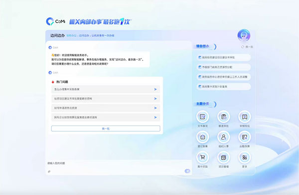Refresh hot questions with 换一批 button
Viewport: 299px width, 195px height.
(x=106, y=129)
